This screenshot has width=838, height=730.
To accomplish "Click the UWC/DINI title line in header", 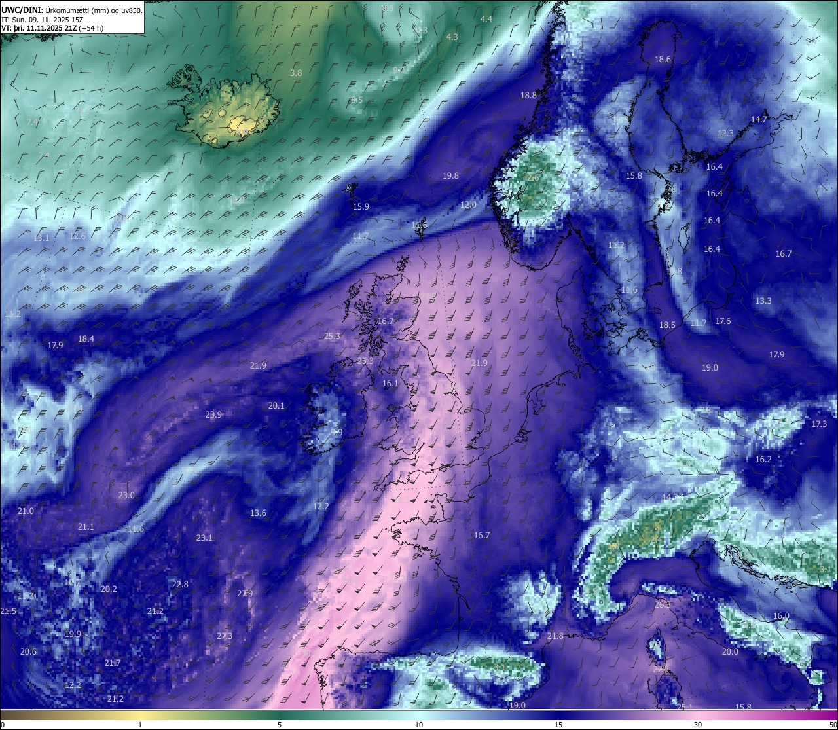I will (x=72, y=10).
